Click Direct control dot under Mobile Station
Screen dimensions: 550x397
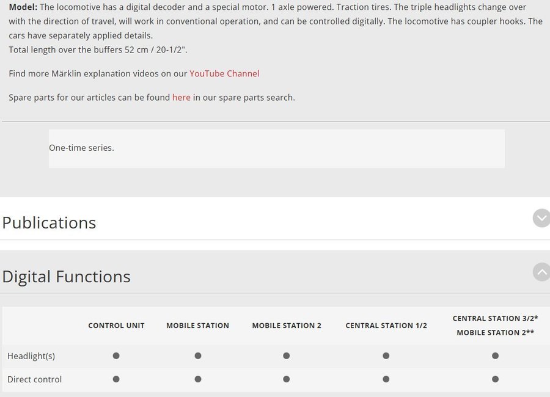pyautogui.click(x=197, y=379)
